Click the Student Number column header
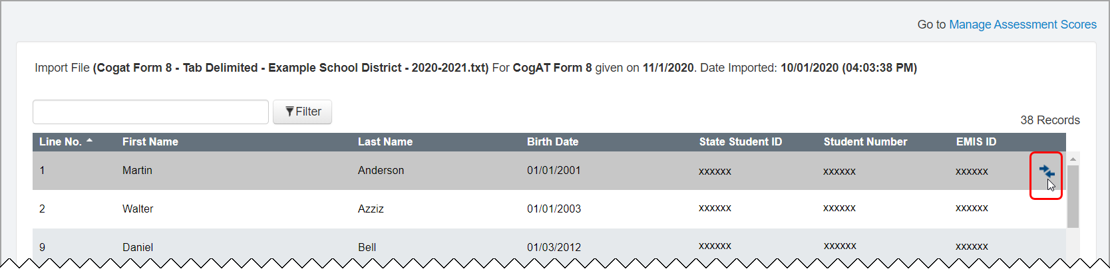Image resolution: width=1110 pixels, height=269 pixels. [865, 141]
